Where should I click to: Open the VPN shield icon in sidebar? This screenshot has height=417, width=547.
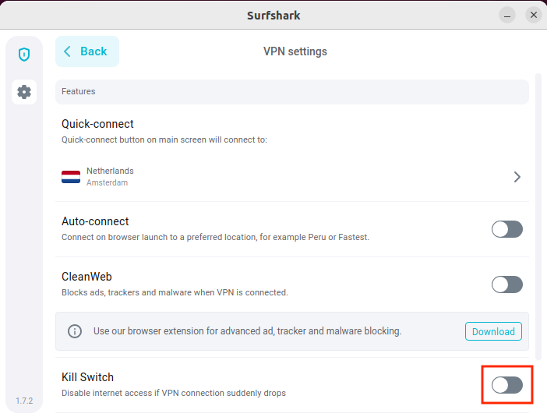click(x=24, y=55)
